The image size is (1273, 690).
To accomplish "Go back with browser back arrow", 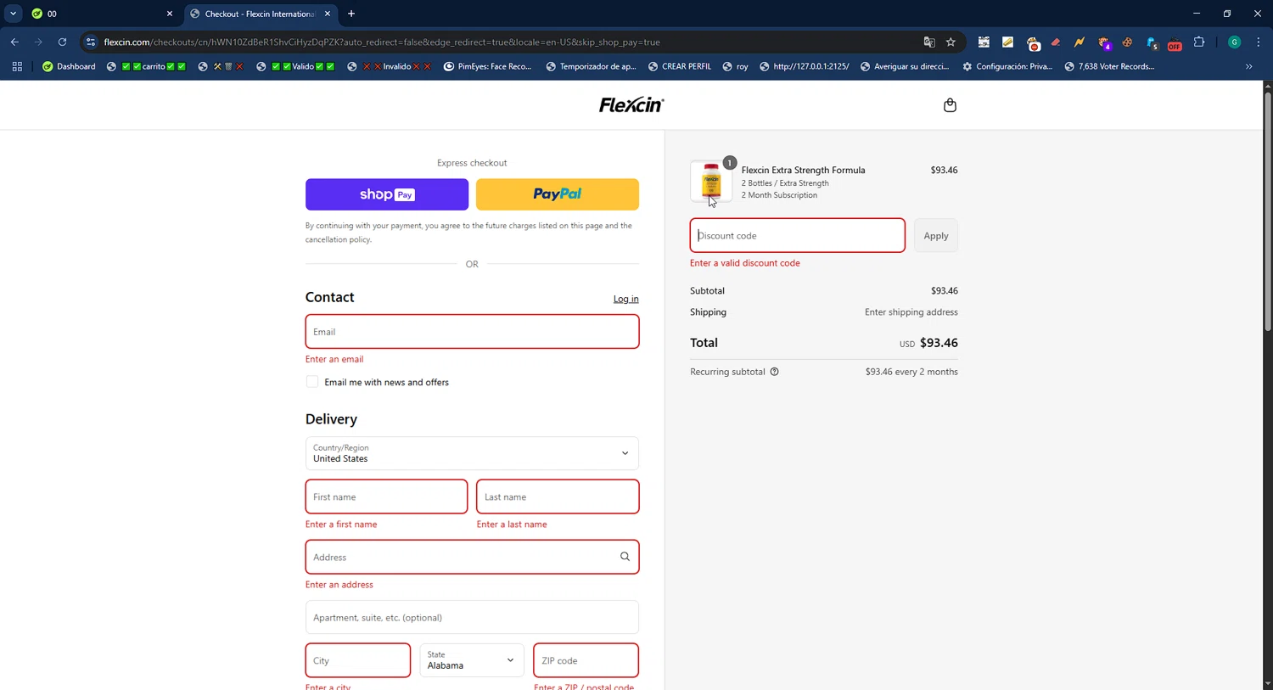I will (x=14, y=42).
